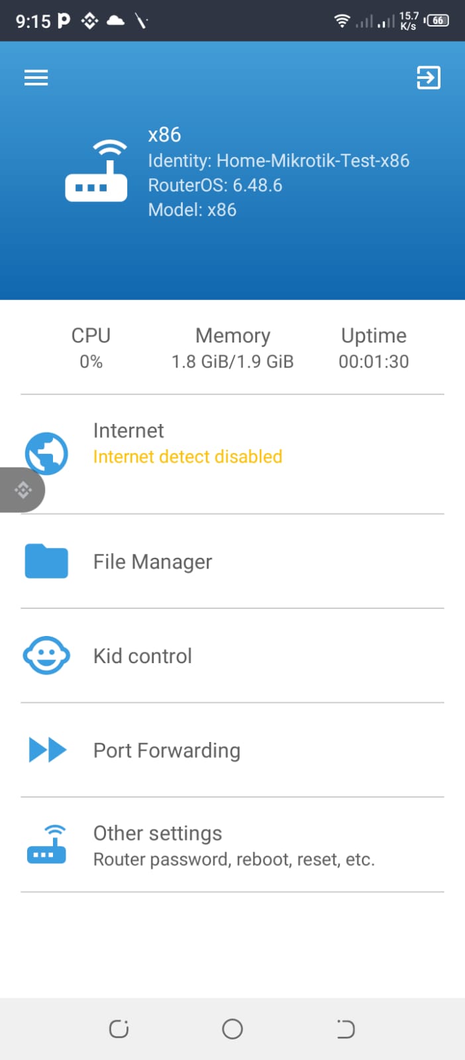Screen dimensions: 465x1060
Task: Tap the File Manager folder icon
Action: (x=46, y=561)
